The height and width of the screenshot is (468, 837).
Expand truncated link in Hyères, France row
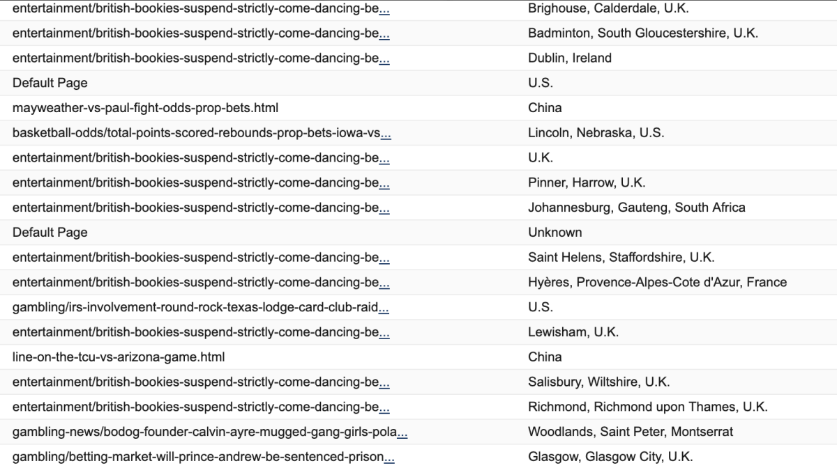[384, 282]
